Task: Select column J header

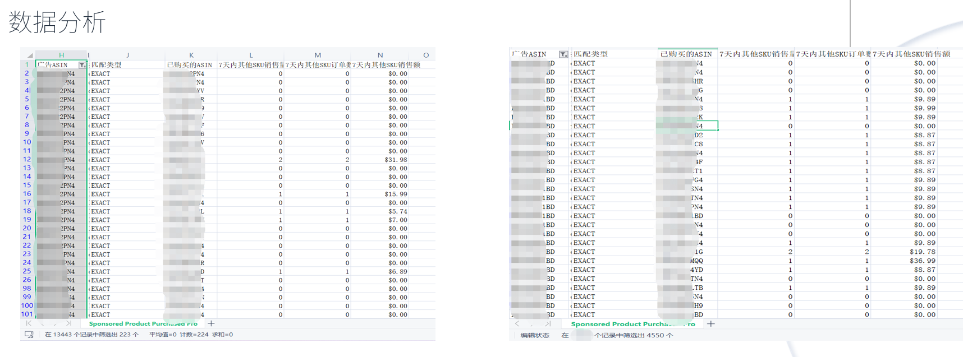Action: (x=127, y=55)
